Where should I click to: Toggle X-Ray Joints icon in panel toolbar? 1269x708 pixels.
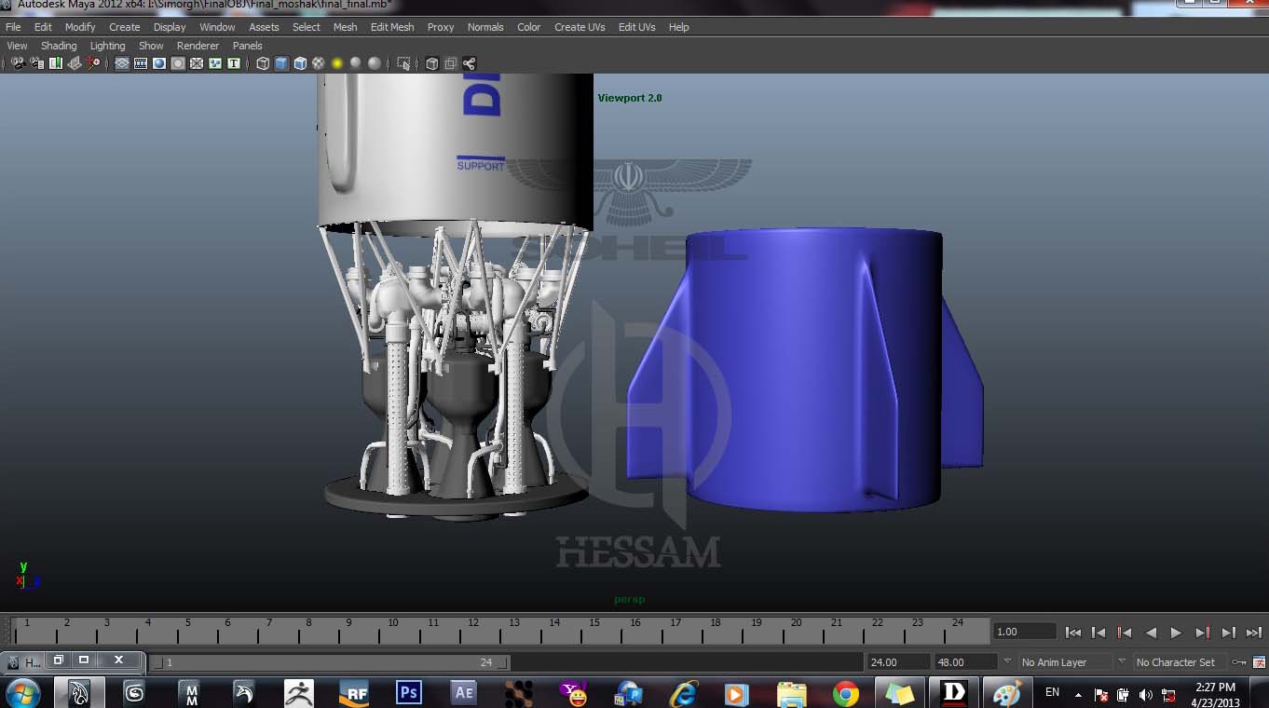(469, 63)
